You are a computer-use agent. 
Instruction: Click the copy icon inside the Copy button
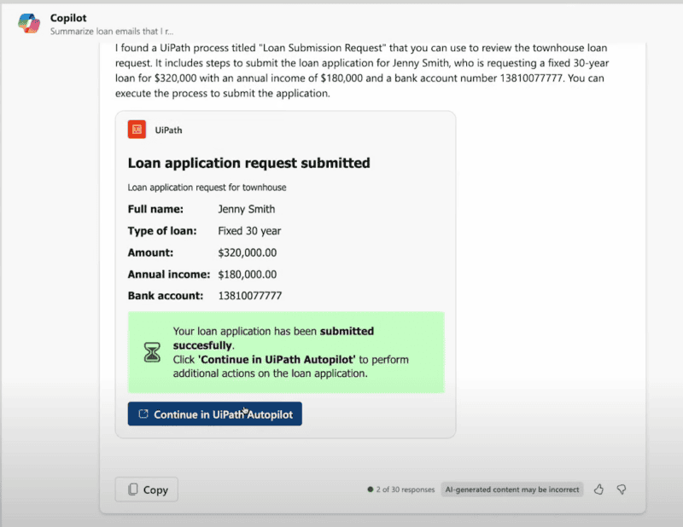(x=133, y=489)
